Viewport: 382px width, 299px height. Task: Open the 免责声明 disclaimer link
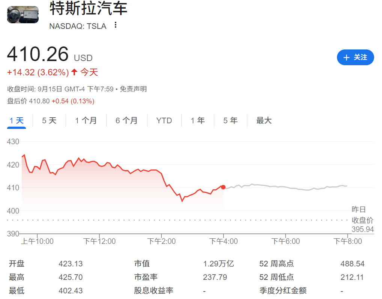tap(133, 89)
